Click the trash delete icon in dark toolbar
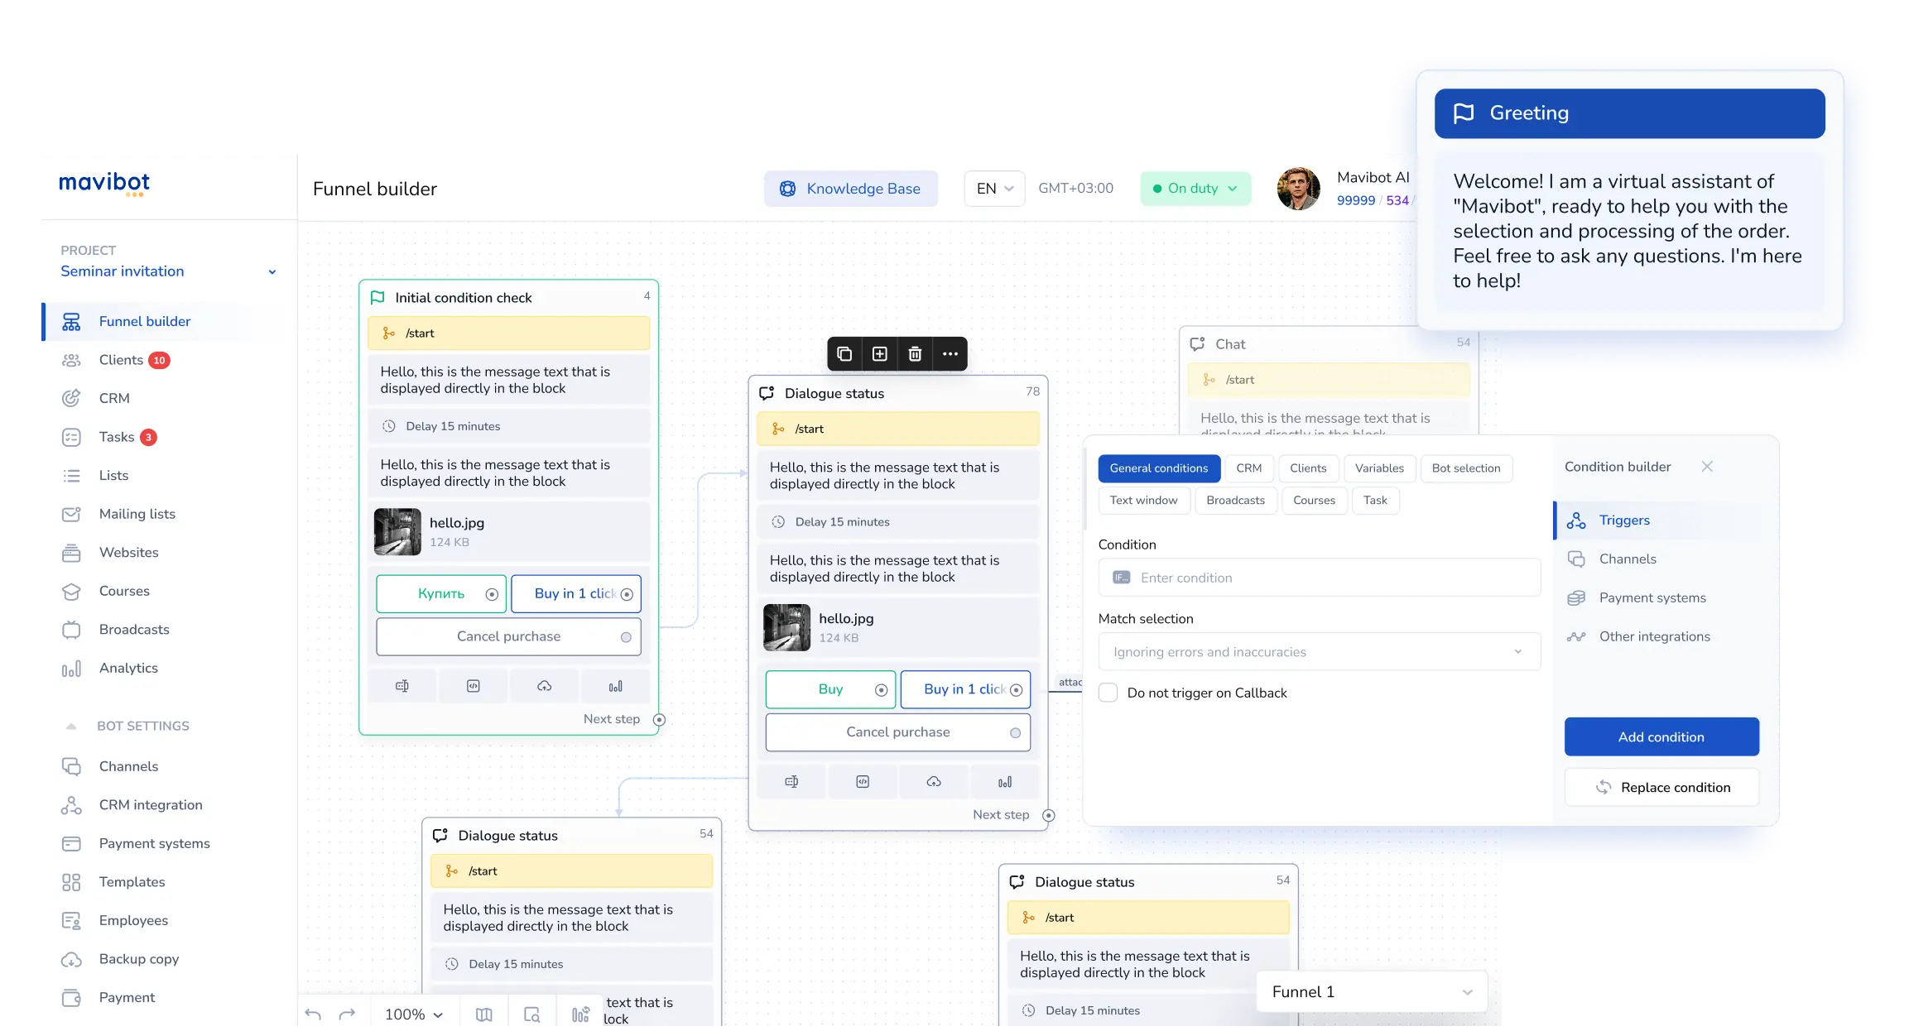Screen dimensions: 1909x1036 (915, 354)
